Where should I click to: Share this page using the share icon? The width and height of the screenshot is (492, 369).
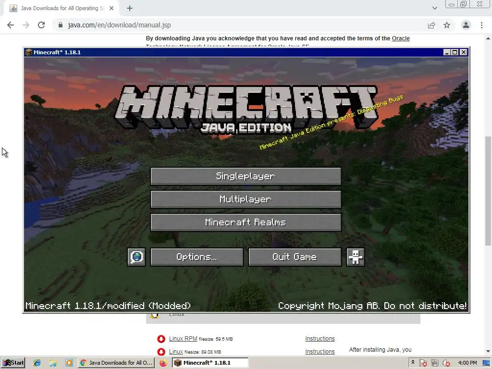click(x=431, y=25)
